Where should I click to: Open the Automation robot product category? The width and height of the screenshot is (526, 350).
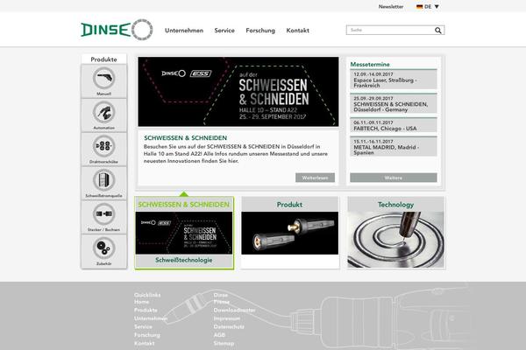[x=103, y=115]
